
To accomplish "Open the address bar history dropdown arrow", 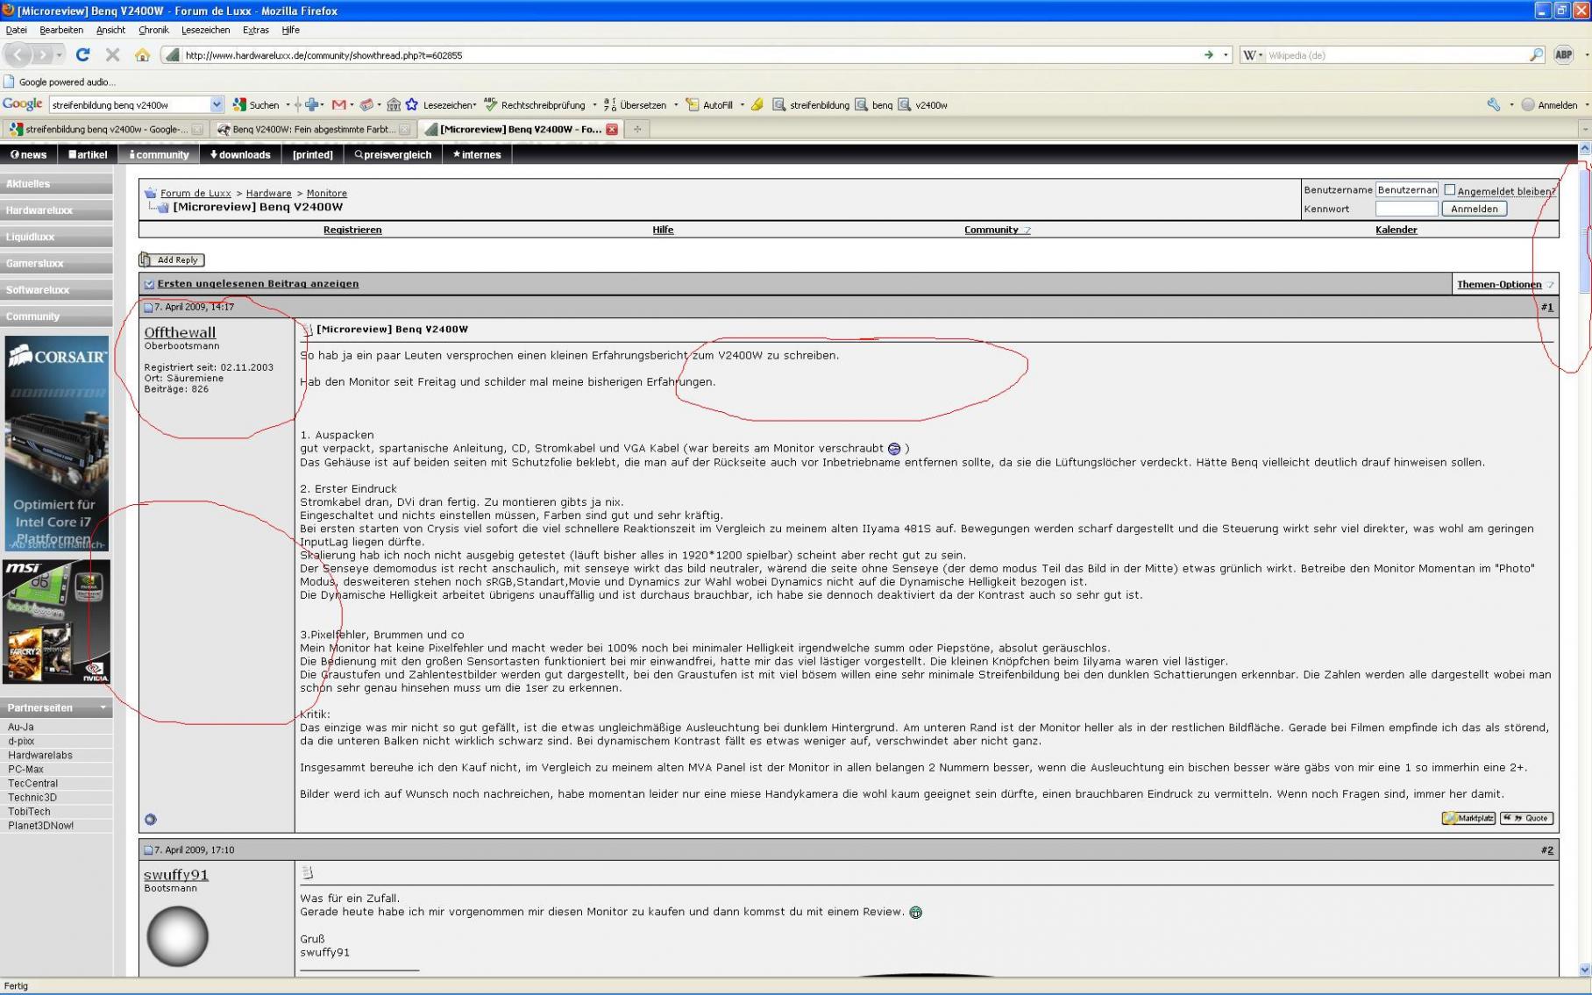I will 1226,54.
